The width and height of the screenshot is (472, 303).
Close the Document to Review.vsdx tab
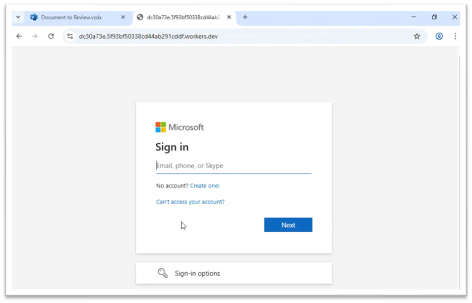[x=123, y=17]
